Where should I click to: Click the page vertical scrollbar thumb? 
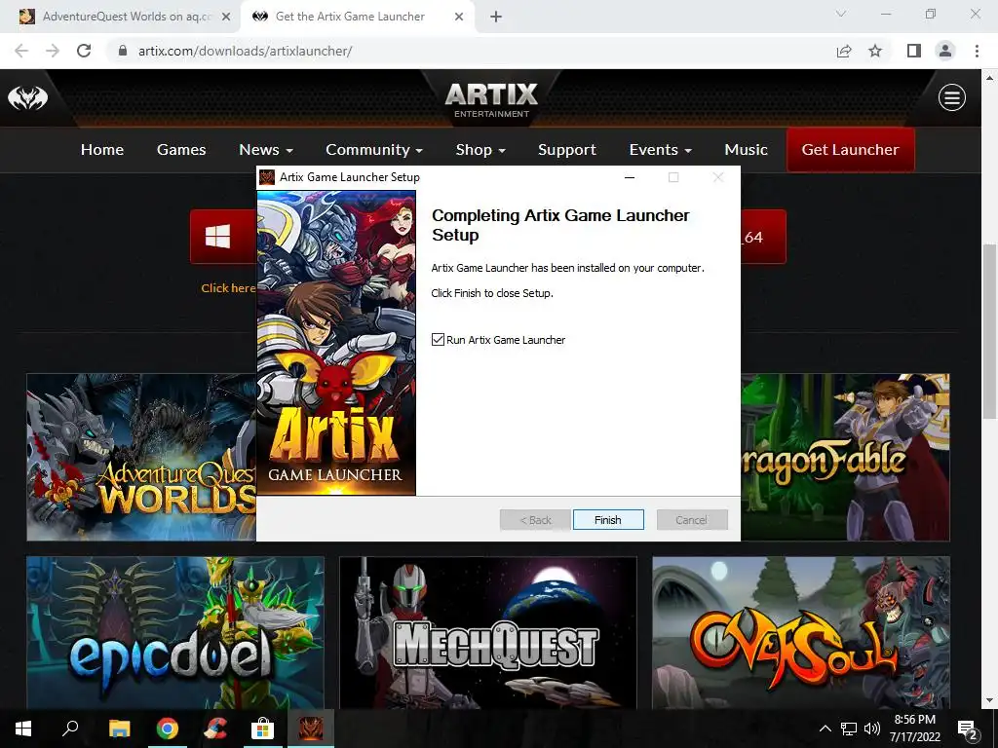click(989, 331)
